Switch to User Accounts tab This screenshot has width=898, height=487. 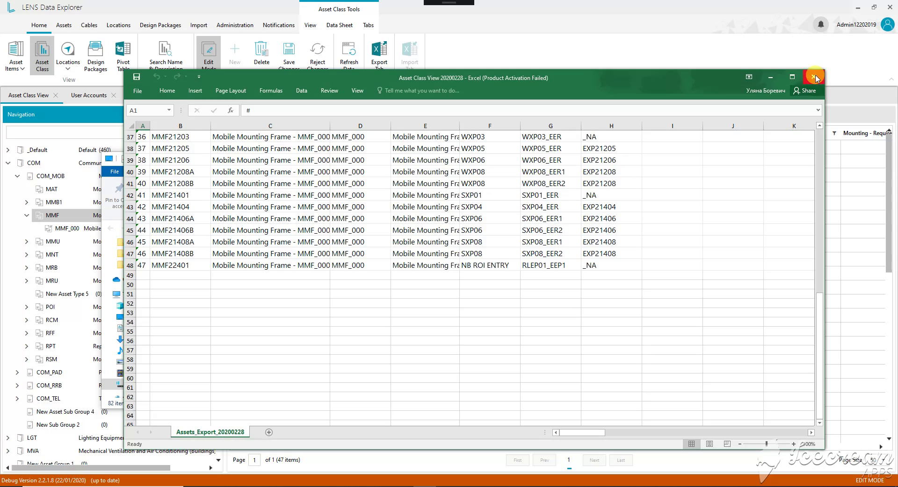point(89,95)
